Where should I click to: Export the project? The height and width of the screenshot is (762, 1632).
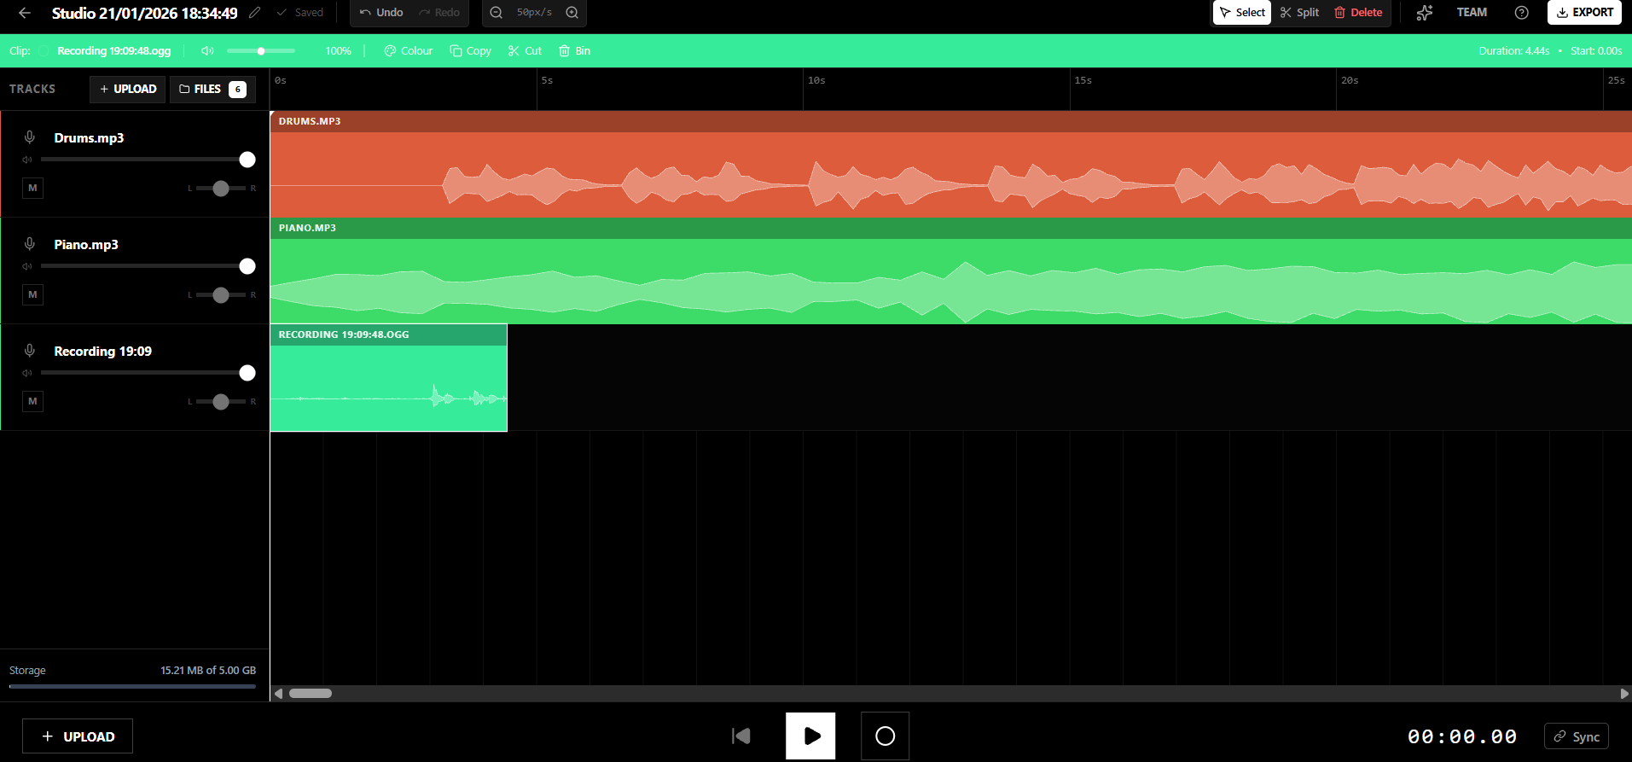(x=1584, y=13)
